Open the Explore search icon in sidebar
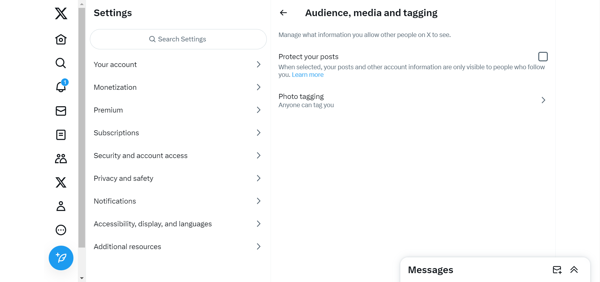The height and width of the screenshot is (282, 600). (61, 63)
